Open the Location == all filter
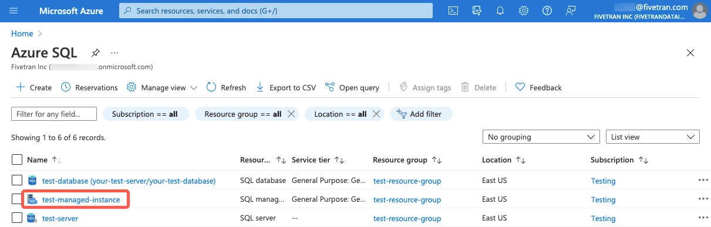Viewport: 711px width, 227px height. pos(340,114)
